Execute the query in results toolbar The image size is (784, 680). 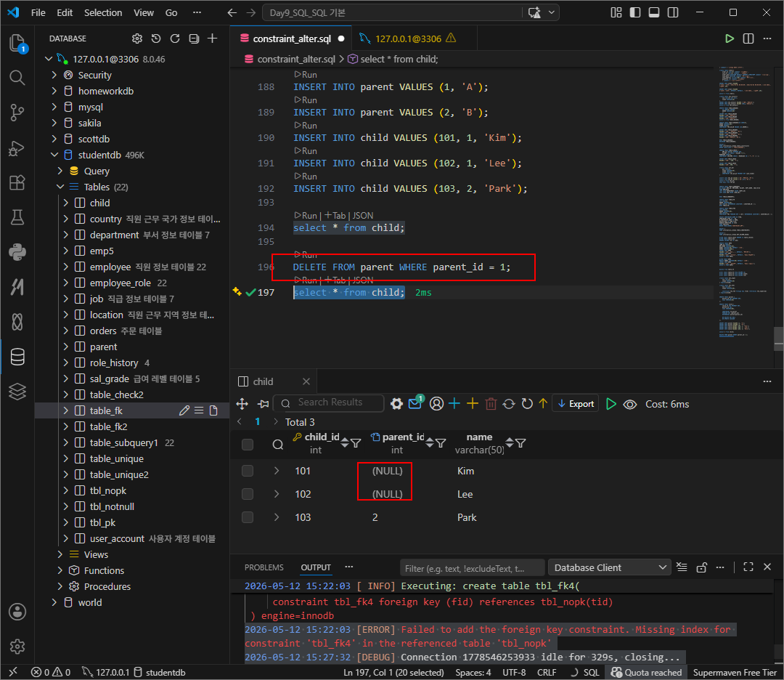(611, 404)
